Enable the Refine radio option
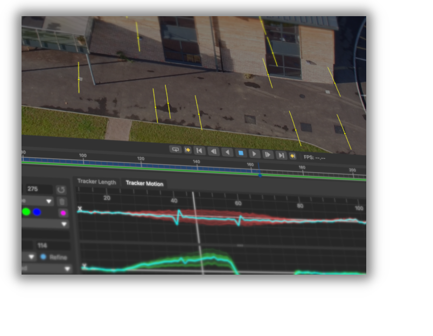 [x=44, y=257]
